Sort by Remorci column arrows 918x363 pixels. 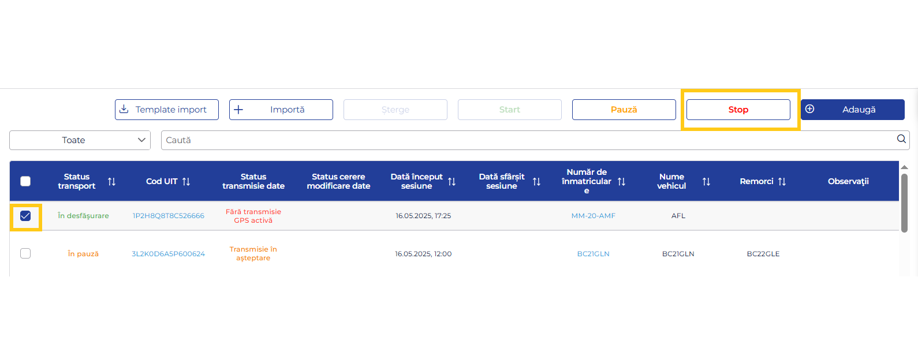point(782,182)
